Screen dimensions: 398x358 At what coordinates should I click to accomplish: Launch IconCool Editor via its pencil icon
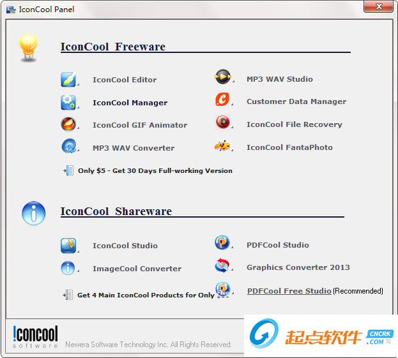[68, 79]
